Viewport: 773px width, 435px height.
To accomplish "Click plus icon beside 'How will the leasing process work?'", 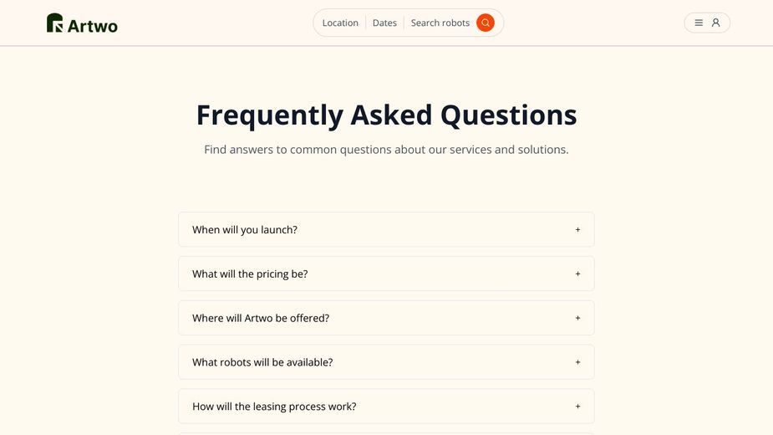I will pos(577,407).
